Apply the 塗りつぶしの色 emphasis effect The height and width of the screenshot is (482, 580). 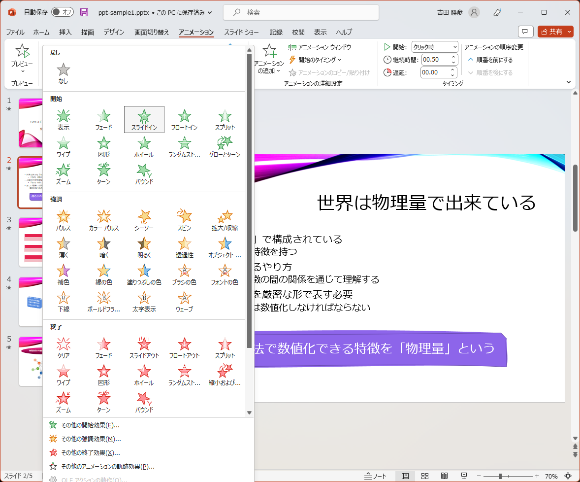[x=144, y=275]
